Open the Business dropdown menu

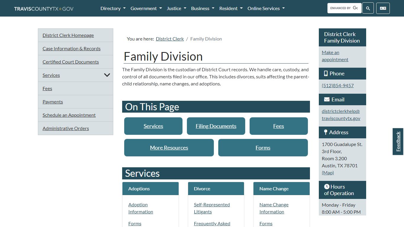coord(203,8)
